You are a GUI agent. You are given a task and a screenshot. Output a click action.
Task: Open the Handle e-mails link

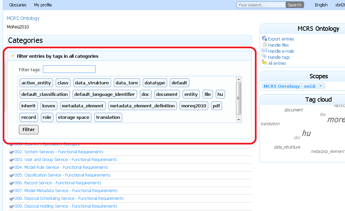(x=281, y=51)
